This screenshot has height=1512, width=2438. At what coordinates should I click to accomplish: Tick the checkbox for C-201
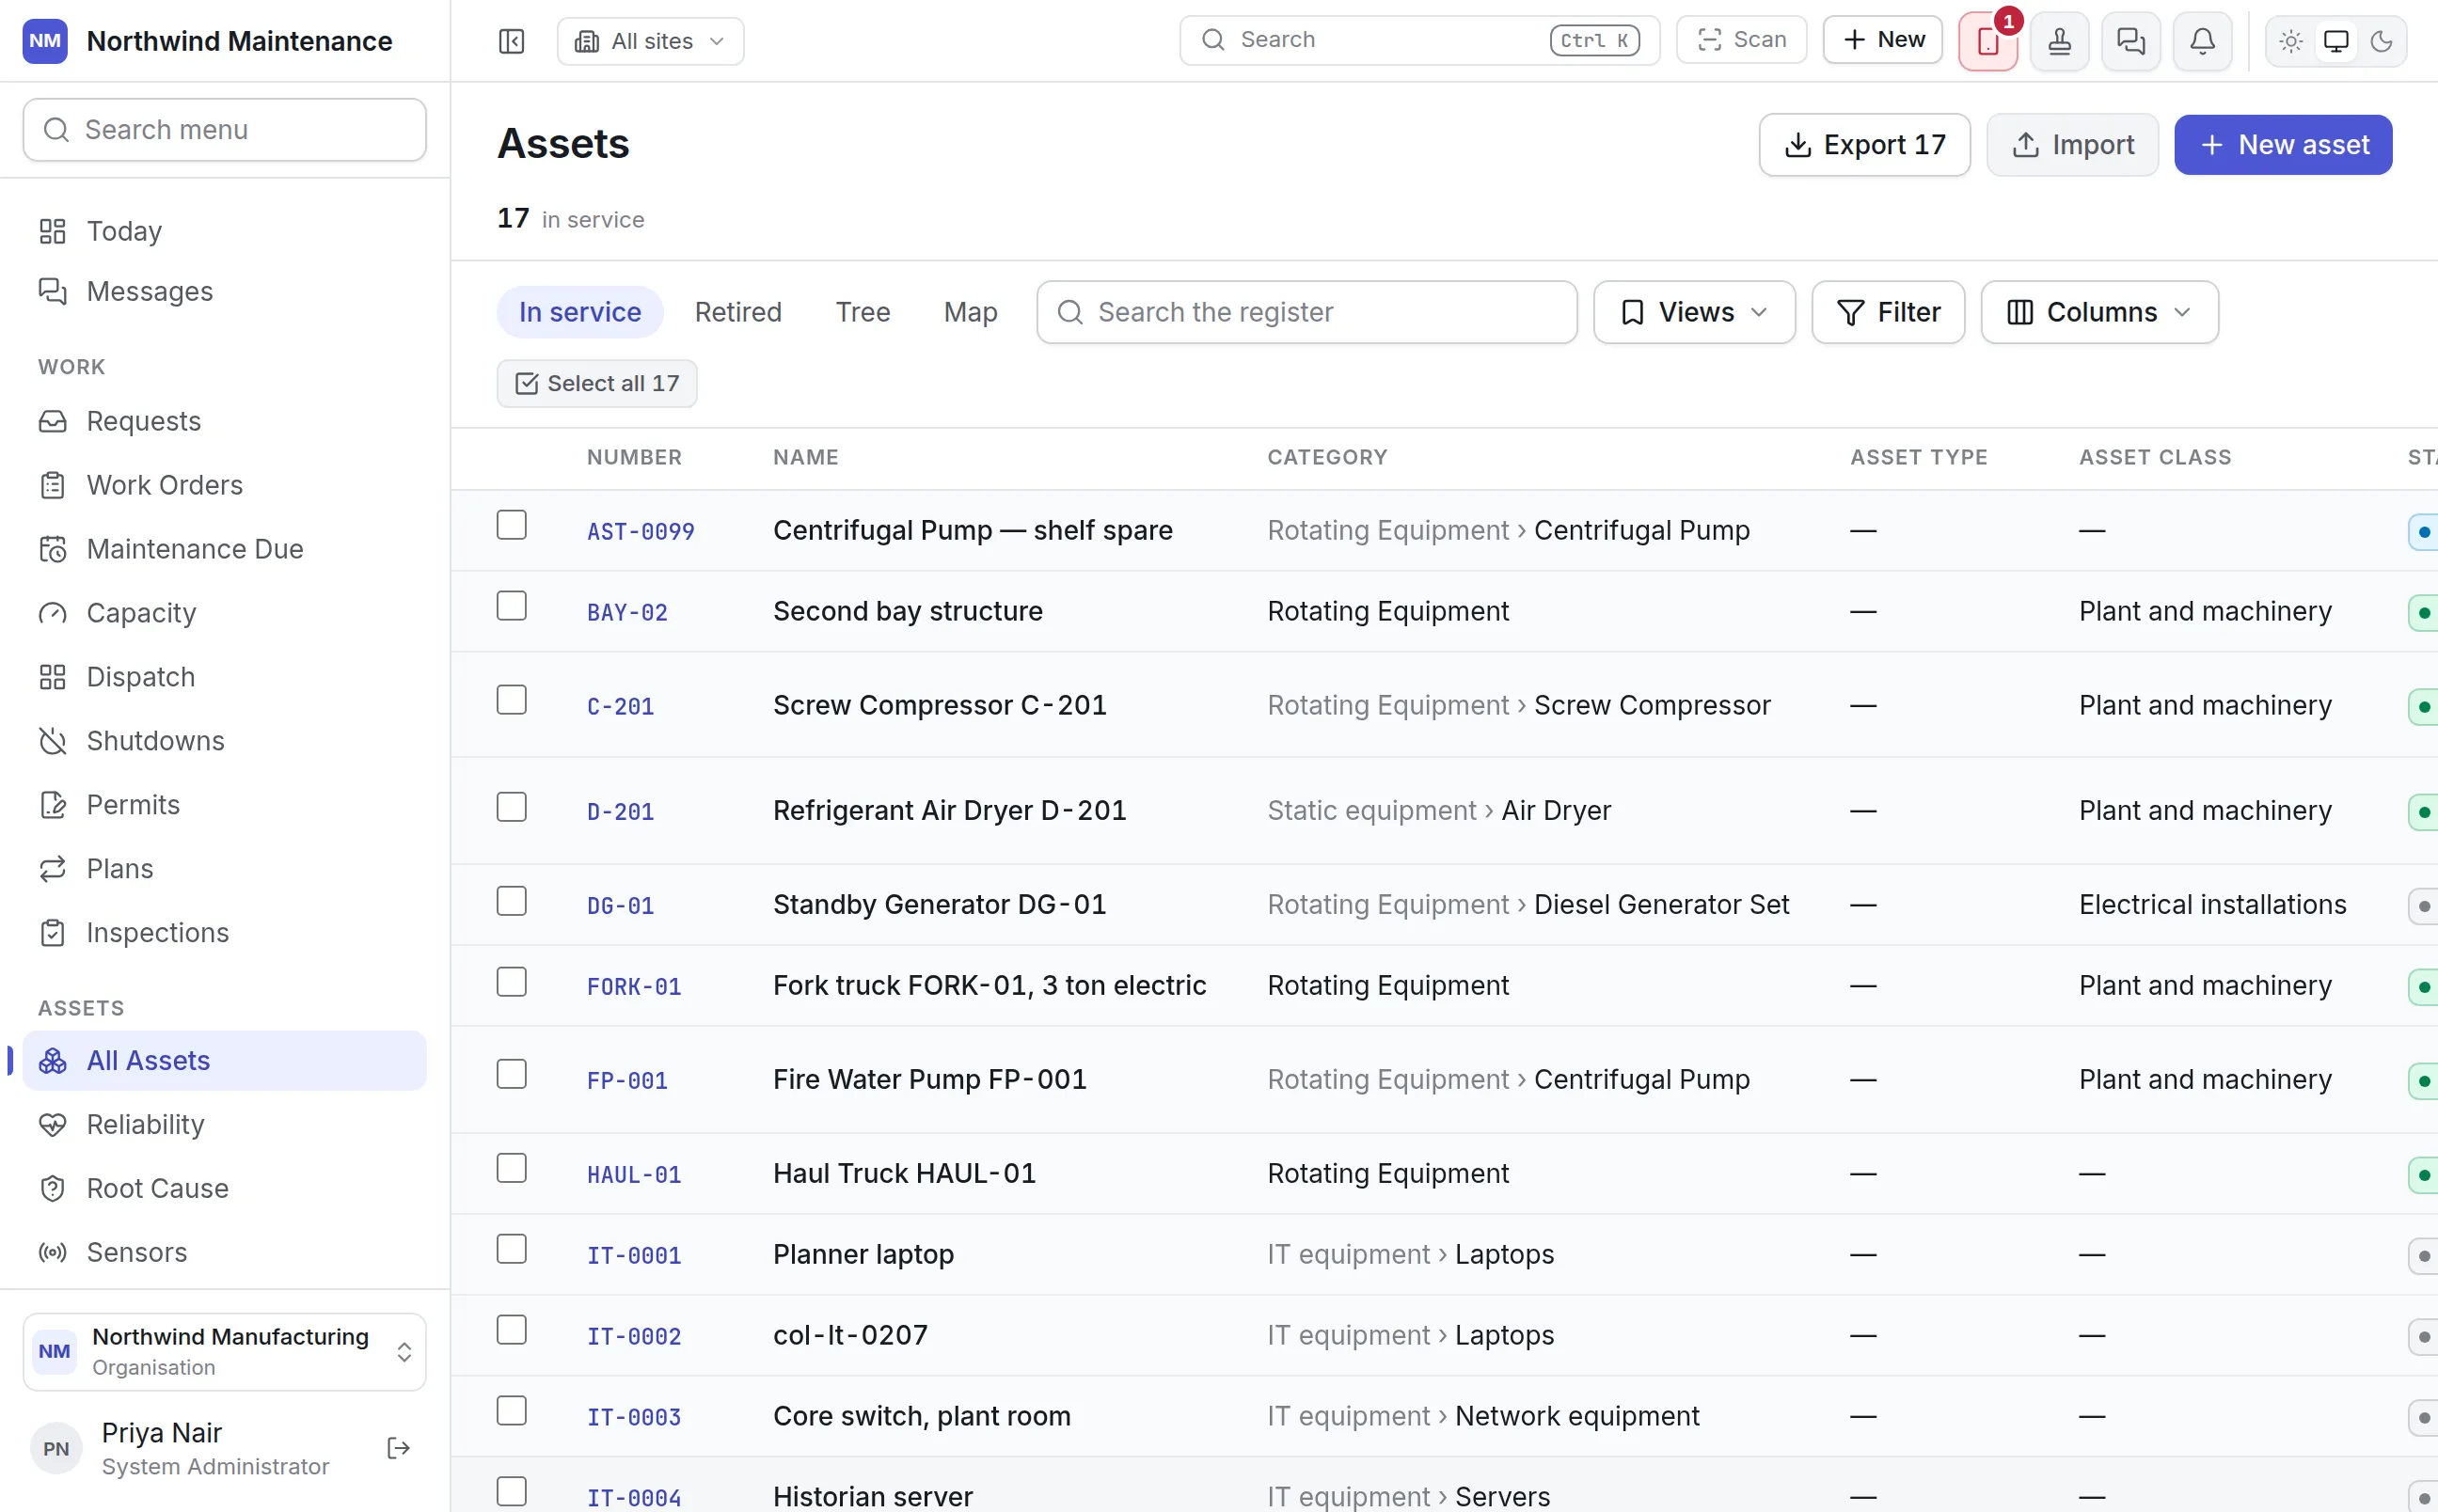(x=511, y=700)
